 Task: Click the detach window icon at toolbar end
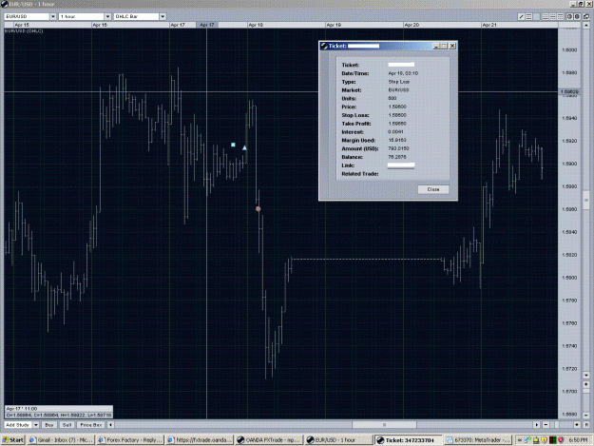[x=586, y=16]
